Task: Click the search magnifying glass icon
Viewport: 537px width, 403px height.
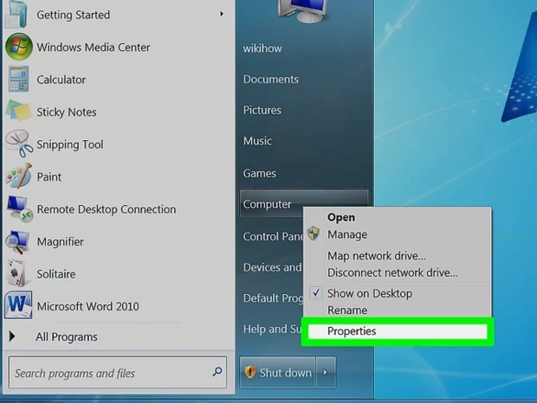Action: [x=217, y=372]
